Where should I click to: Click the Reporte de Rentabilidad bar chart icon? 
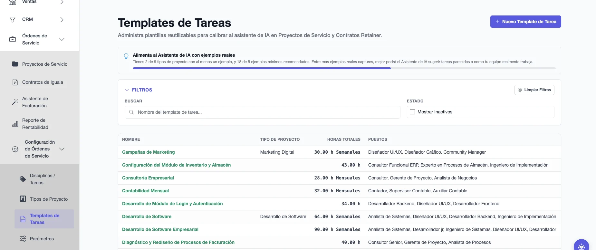coord(15,124)
